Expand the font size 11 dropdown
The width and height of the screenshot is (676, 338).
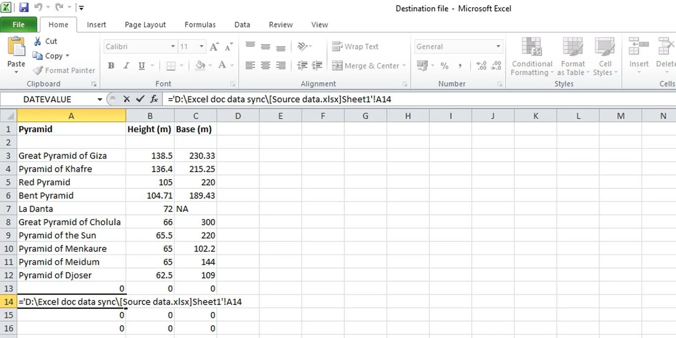(201, 46)
